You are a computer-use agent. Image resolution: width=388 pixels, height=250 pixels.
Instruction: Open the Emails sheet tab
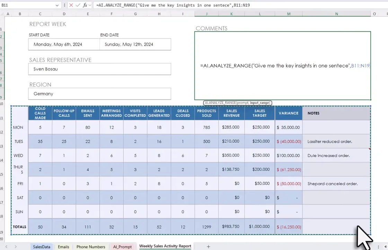63,247
